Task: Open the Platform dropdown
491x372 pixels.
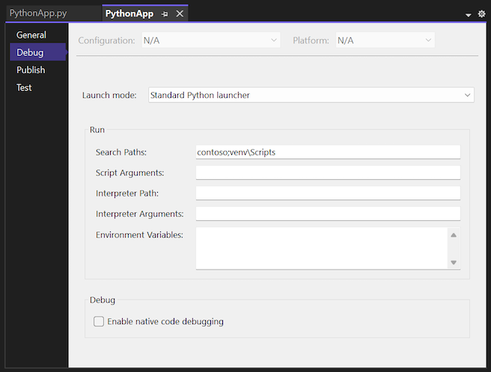Action: tap(428, 40)
